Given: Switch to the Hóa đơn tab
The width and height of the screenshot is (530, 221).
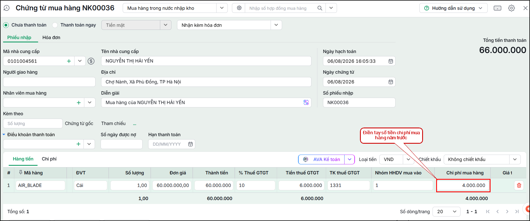Looking at the screenshot, I should (51, 37).
